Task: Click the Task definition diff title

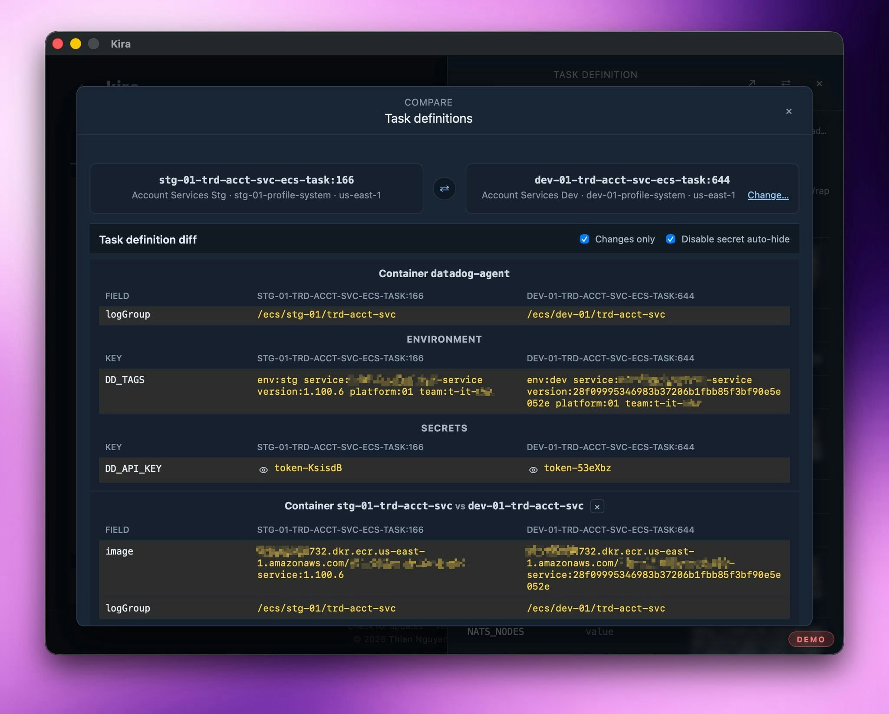Action: click(148, 239)
